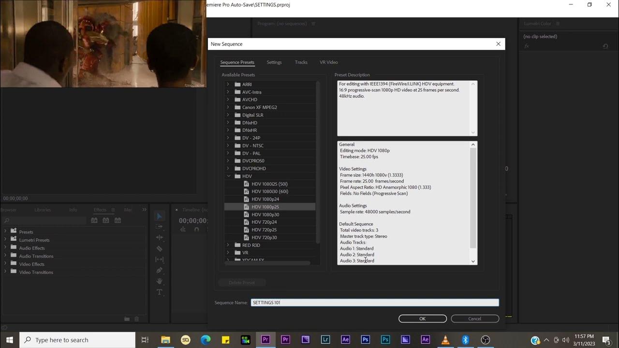This screenshot has height=348, width=619.
Task: Click the Delete Preset button
Action: coord(242,282)
